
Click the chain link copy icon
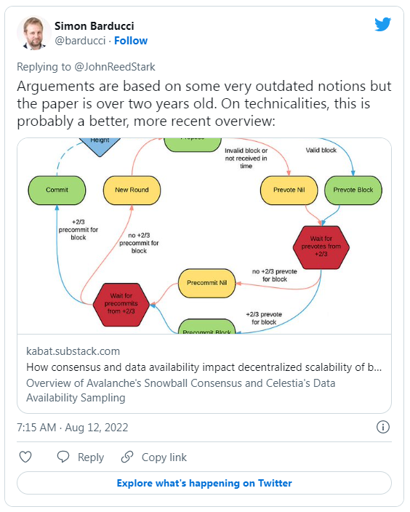(x=127, y=457)
